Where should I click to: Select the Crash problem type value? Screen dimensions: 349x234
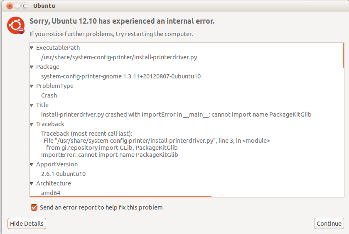pos(49,95)
